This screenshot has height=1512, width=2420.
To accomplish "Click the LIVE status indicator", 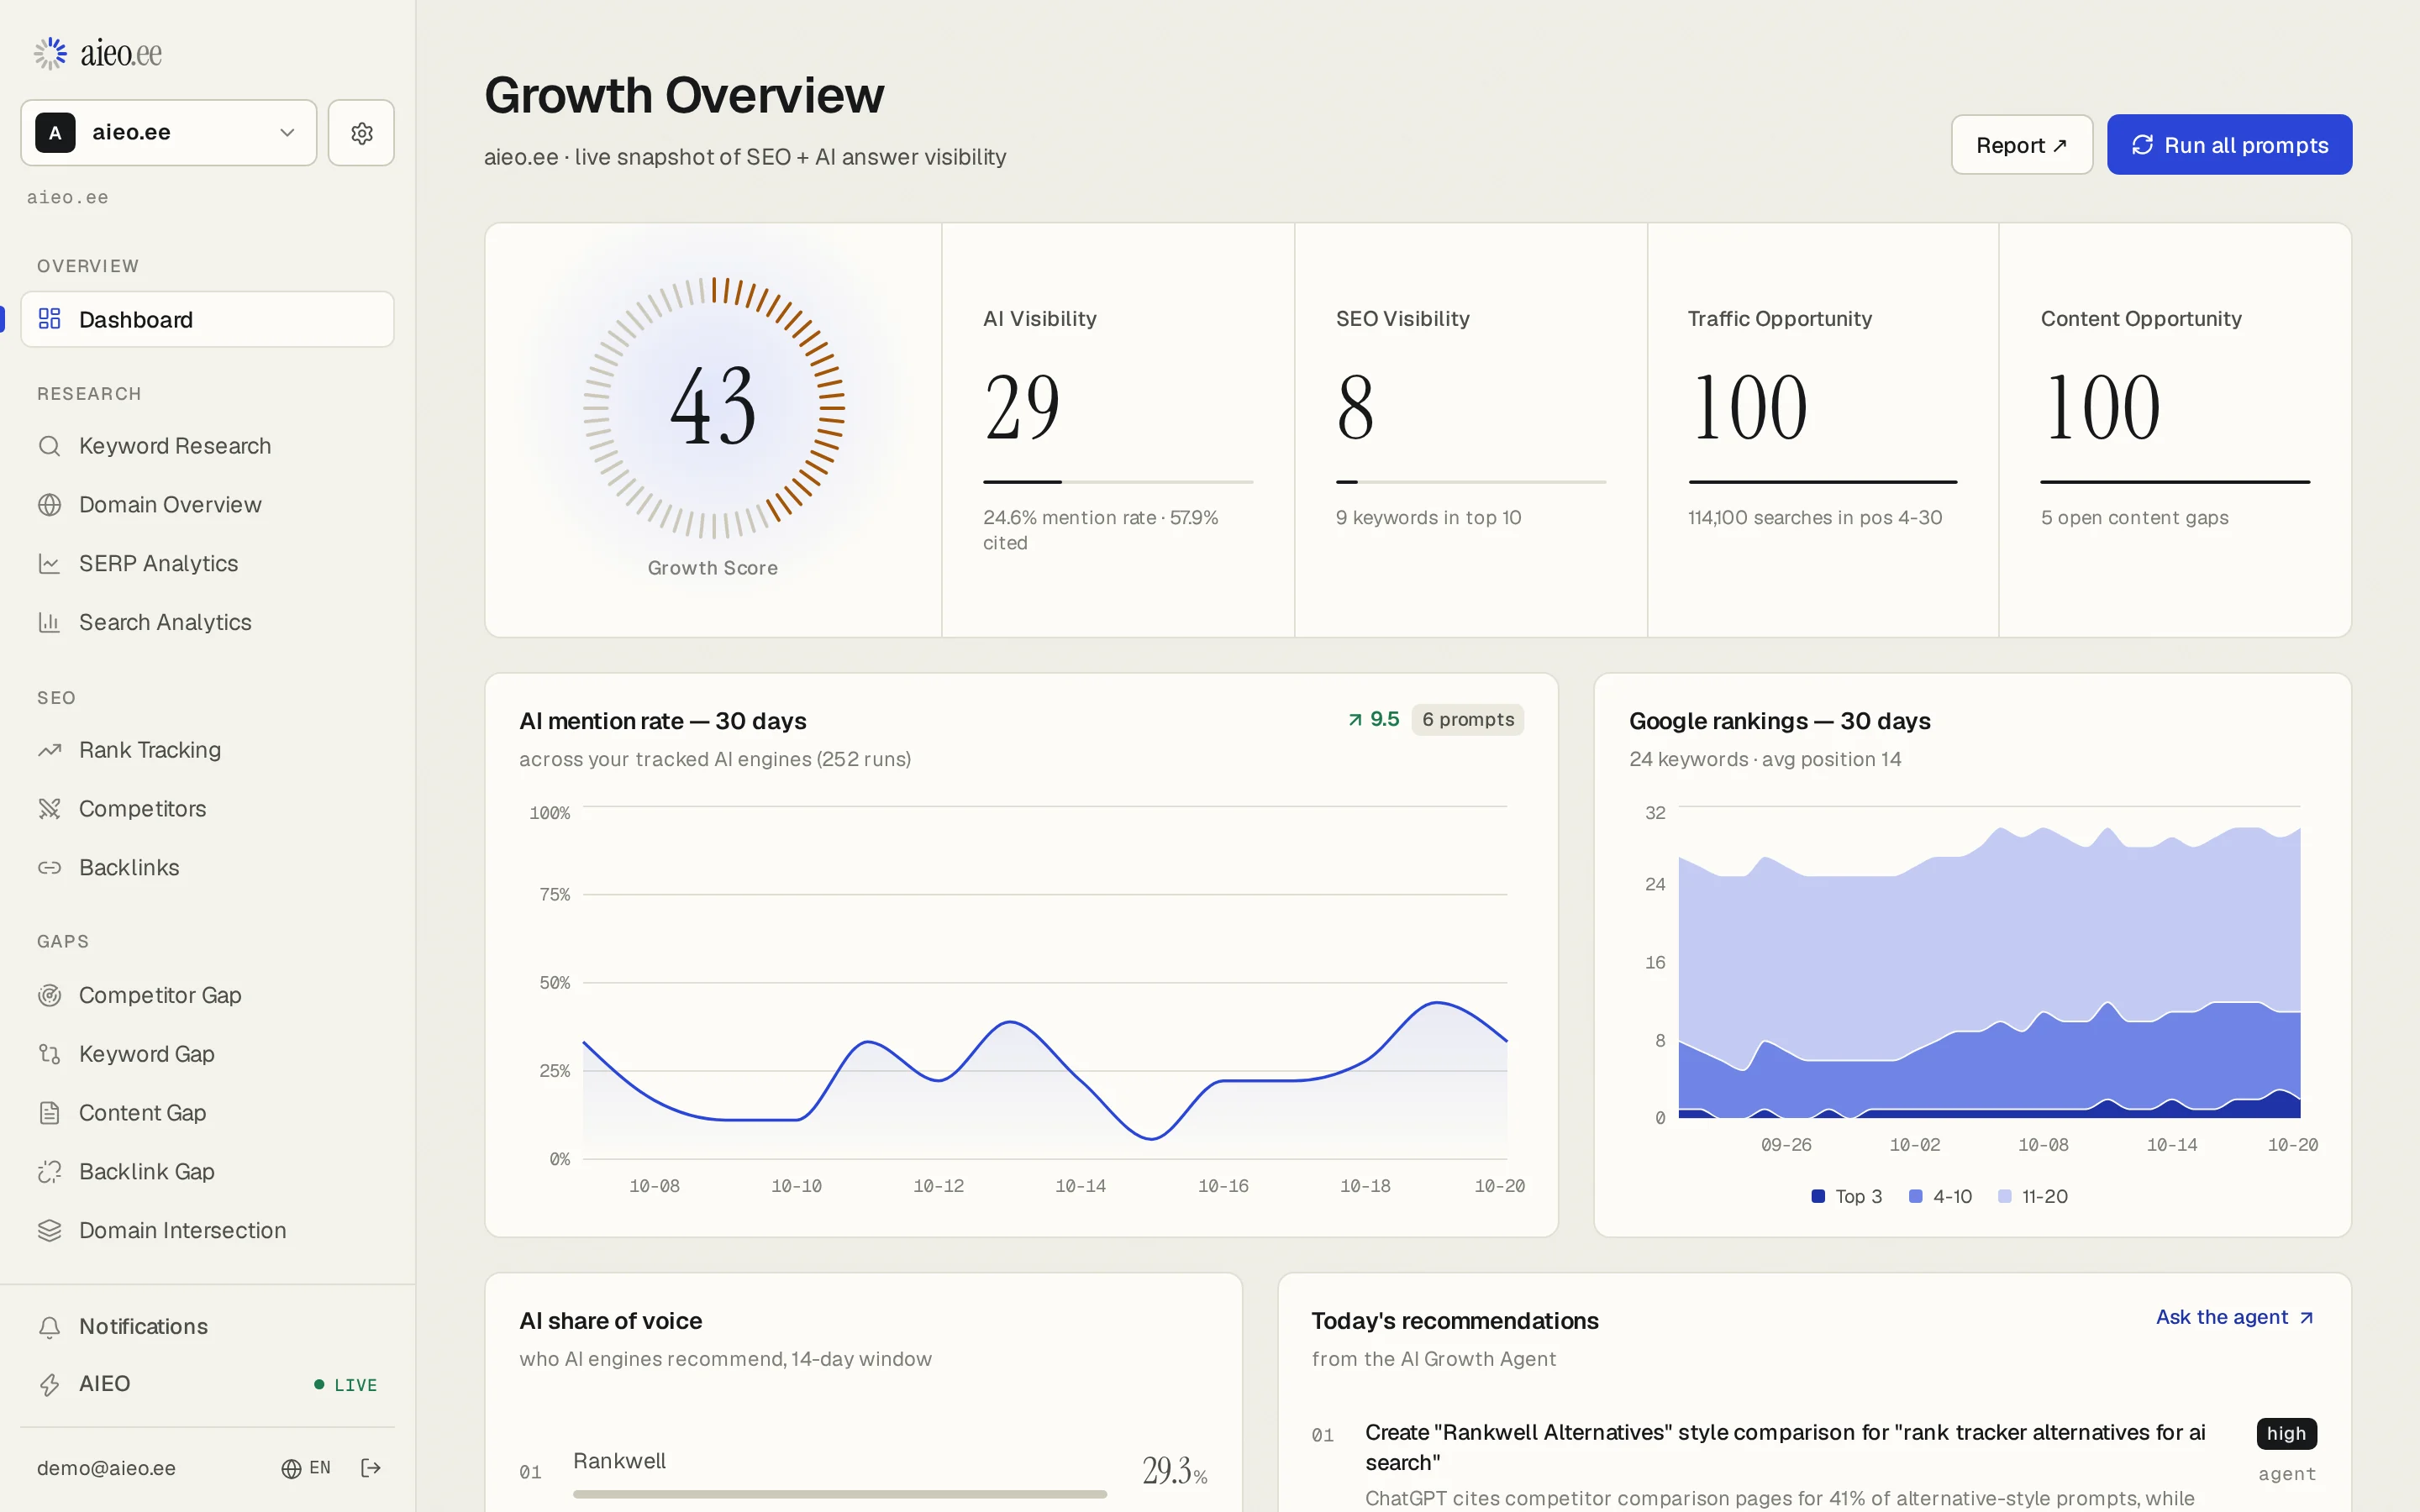I will pyautogui.click(x=345, y=1385).
